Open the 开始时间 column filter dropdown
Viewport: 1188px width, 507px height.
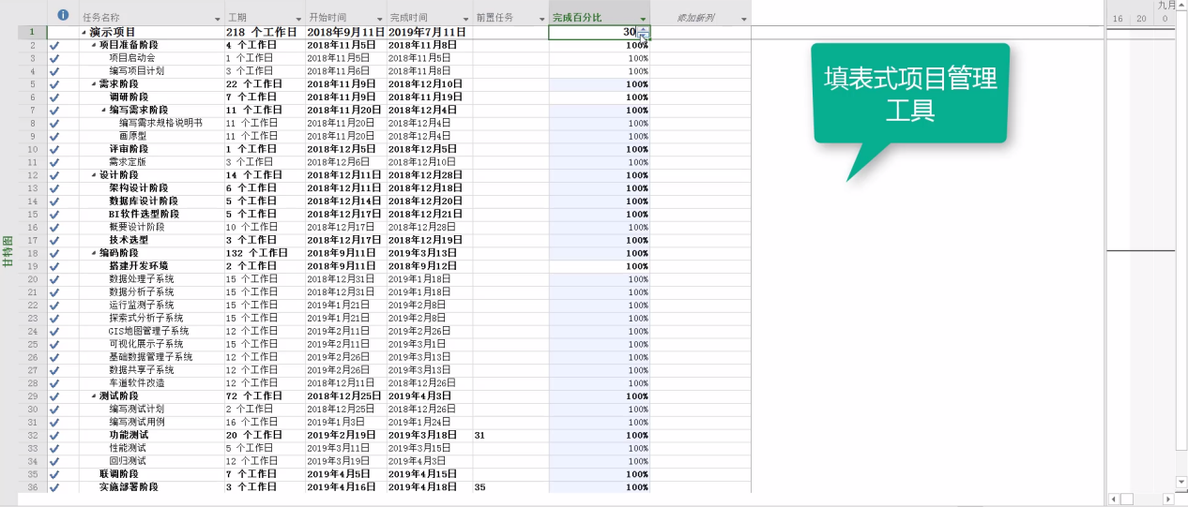378,19
